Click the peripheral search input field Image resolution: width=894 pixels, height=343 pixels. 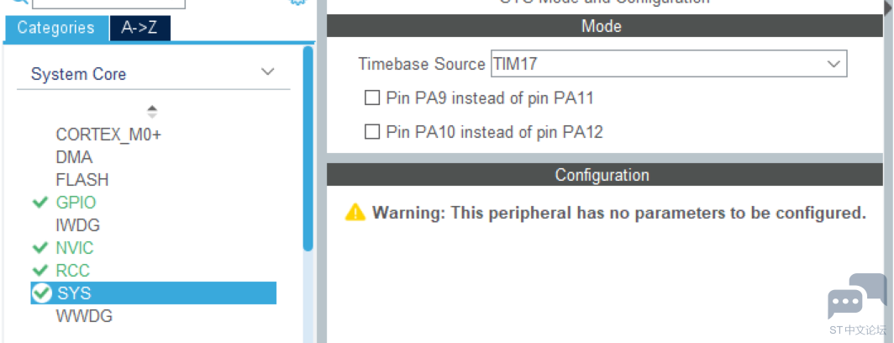click(109, 3)
